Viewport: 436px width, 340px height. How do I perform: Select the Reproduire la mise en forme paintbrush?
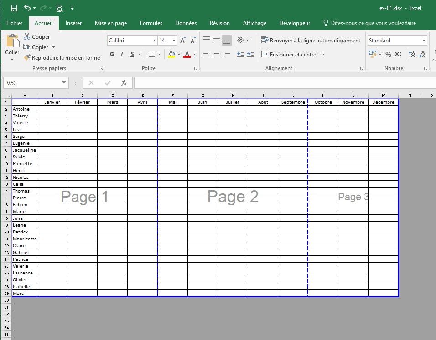point(27,58)
